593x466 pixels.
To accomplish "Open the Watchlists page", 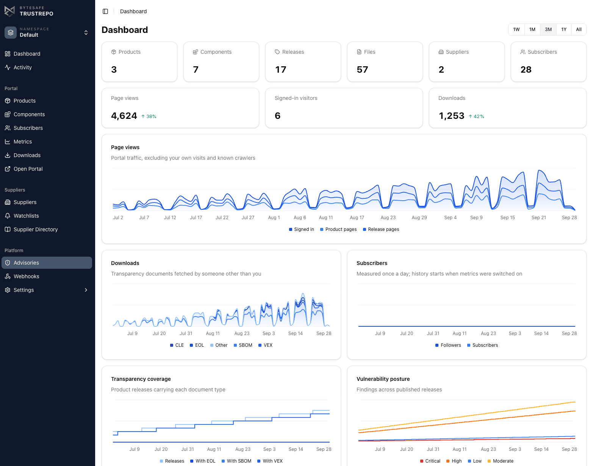I will (x=47, y=216).
